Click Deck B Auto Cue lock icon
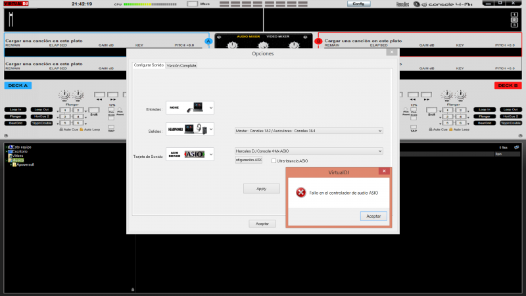This screenshot has width=526, height=296. pyautogui.click(x=431, y=129)
